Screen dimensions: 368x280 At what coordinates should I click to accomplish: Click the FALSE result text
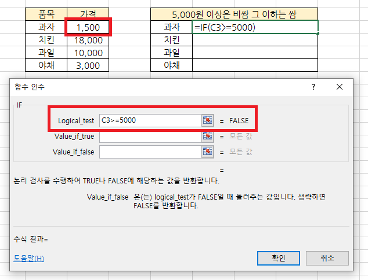pos(239,121)
